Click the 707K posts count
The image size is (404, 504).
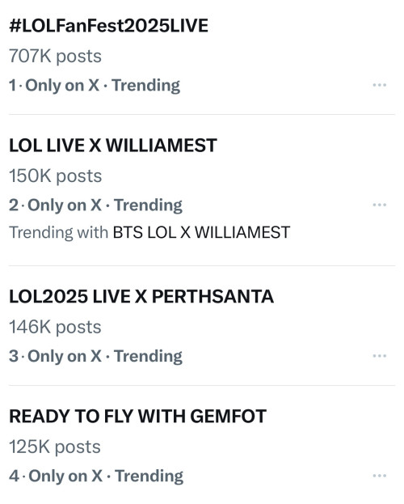55,57
